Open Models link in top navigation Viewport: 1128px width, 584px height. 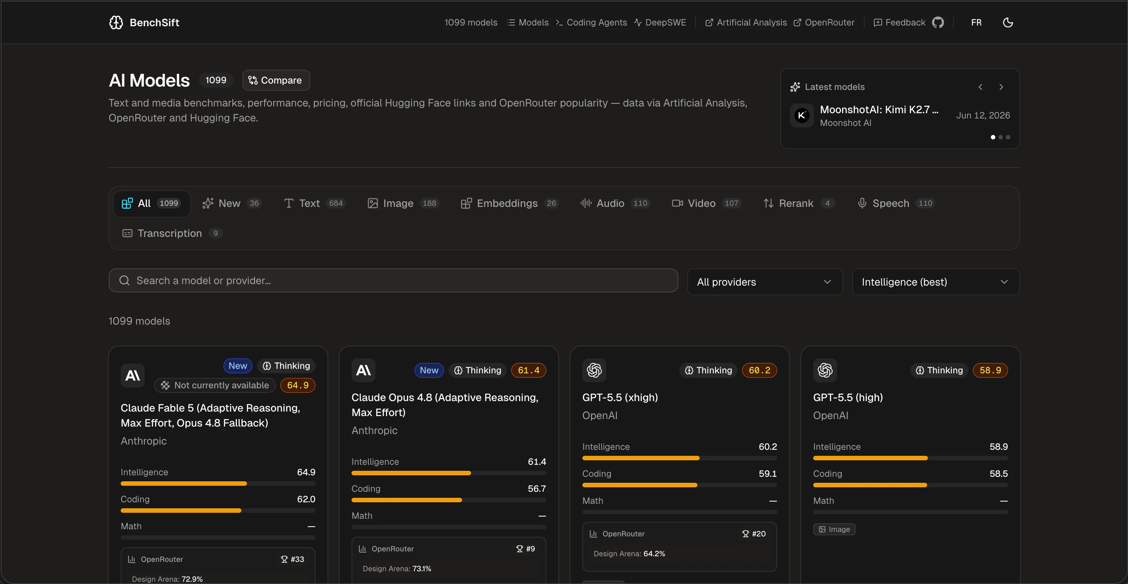[528, 22]
